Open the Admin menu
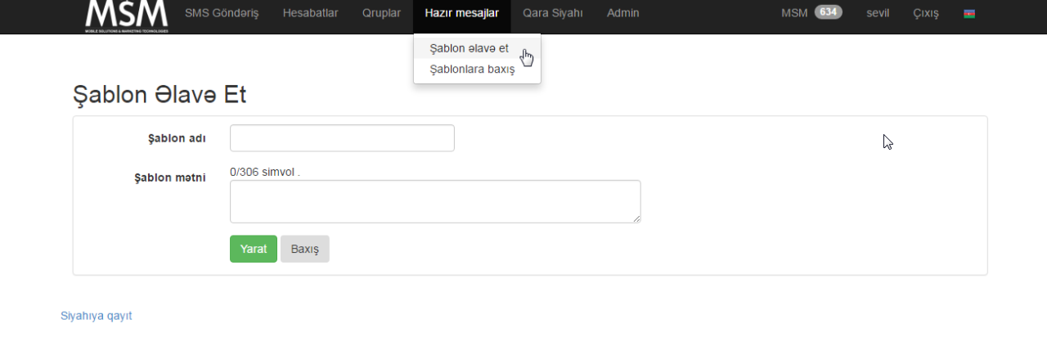Viewport: 1047px width, 342px height. pyautogui.click(x=623, y=13)
